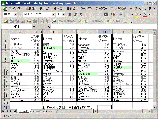The width and height of the screenshot is (158, 119).
Task: Go to first sheet tab arrow
Action: pyautogui.click(x=3, y=111)
